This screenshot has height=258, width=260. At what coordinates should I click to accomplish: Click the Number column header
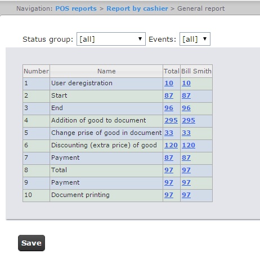point(36,71)
